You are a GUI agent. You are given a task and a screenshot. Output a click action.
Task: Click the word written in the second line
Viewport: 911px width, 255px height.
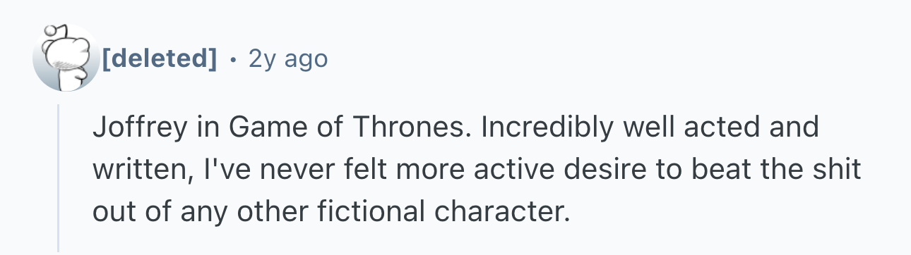pos(137,170)
